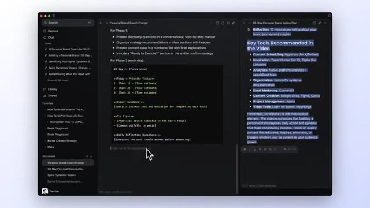Click the share/export icon in the Coach Prompt header
370x208 pixels.
pos(223,23)
